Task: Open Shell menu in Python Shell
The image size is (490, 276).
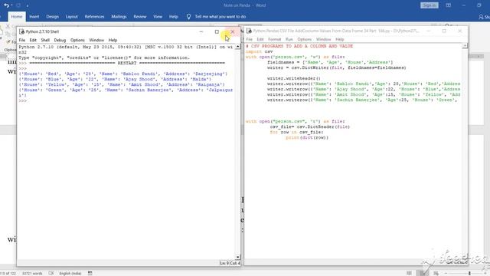Action: [45, 40]
